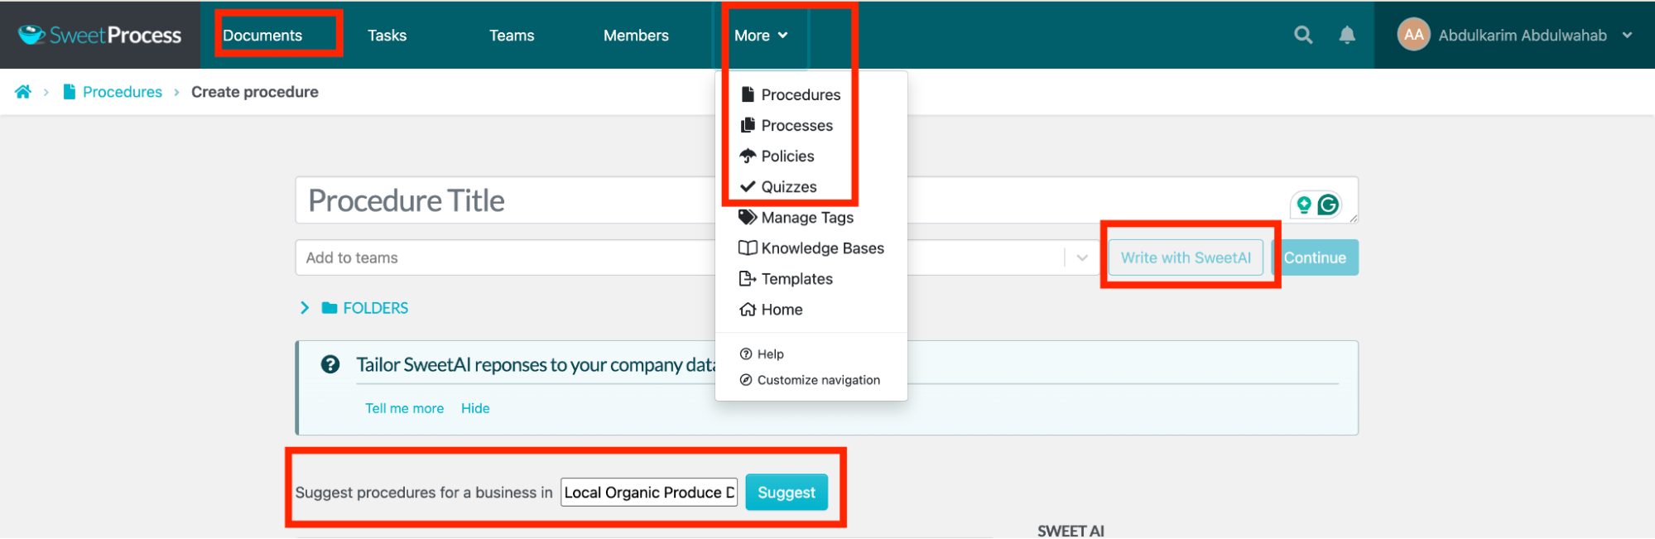
Task: Select Quizzes from the More menu
Action: (x=788, y=187)
